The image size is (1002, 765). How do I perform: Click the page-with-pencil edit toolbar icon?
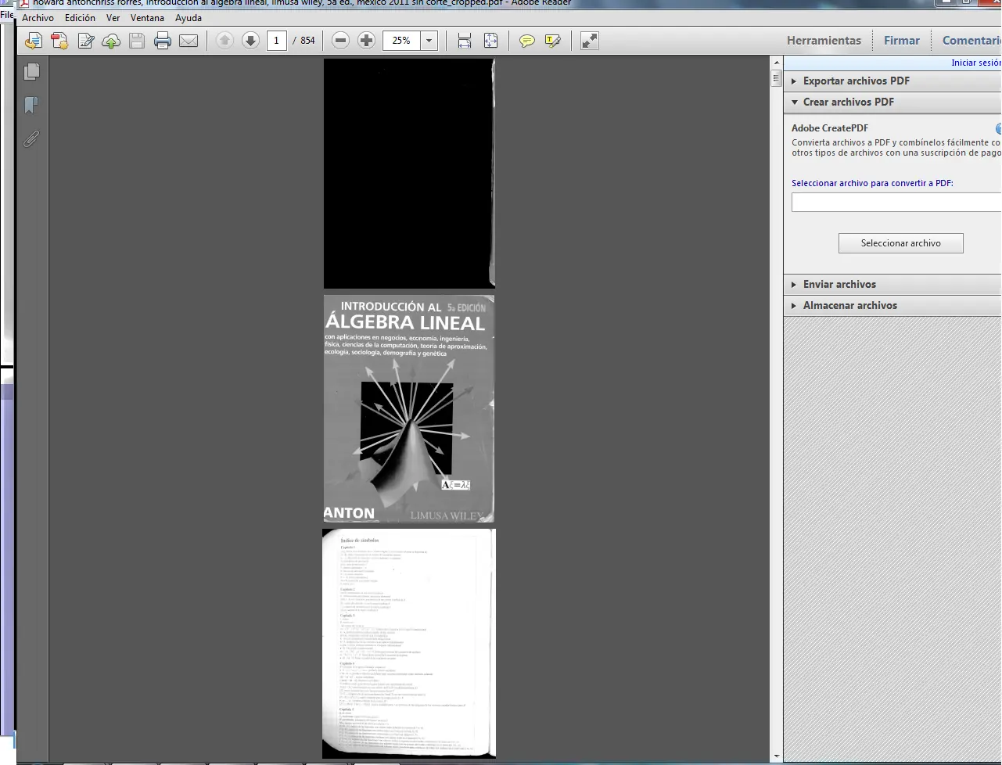click(85, 41)
